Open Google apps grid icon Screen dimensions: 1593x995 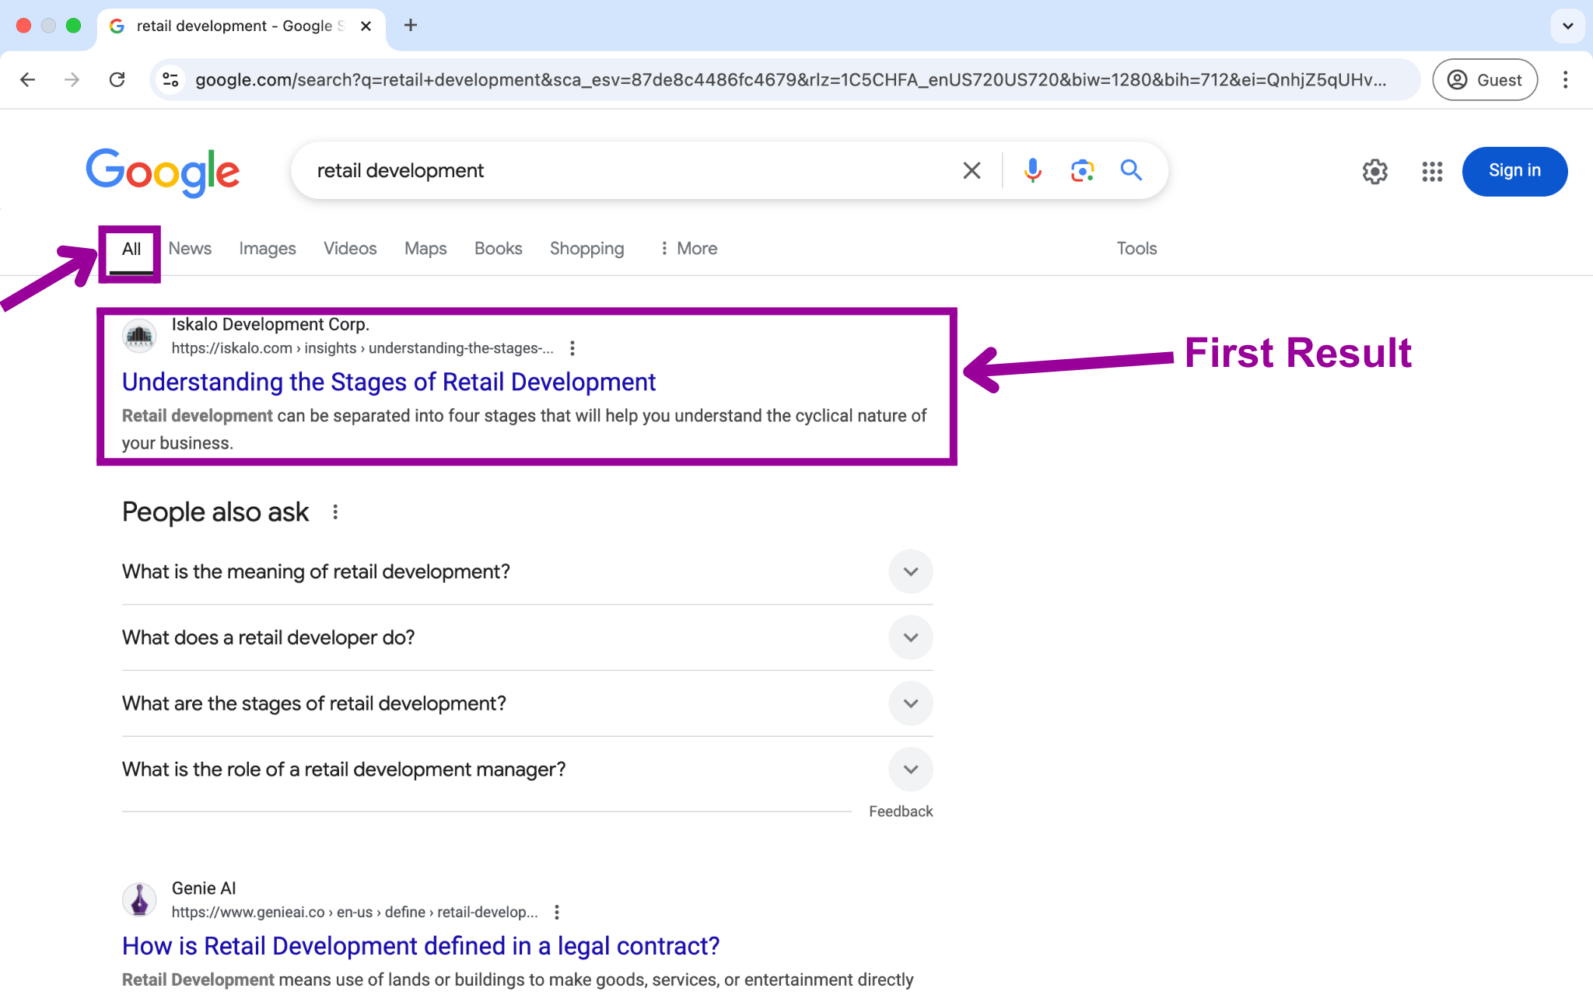pyautogui.click(x=1432, y=171)
